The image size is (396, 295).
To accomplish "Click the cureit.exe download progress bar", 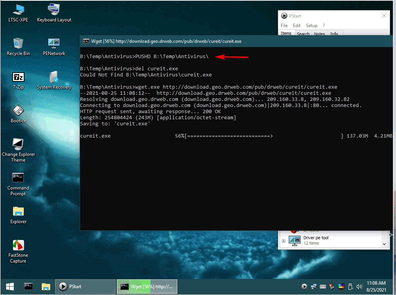I will click(x=264, y=136).
